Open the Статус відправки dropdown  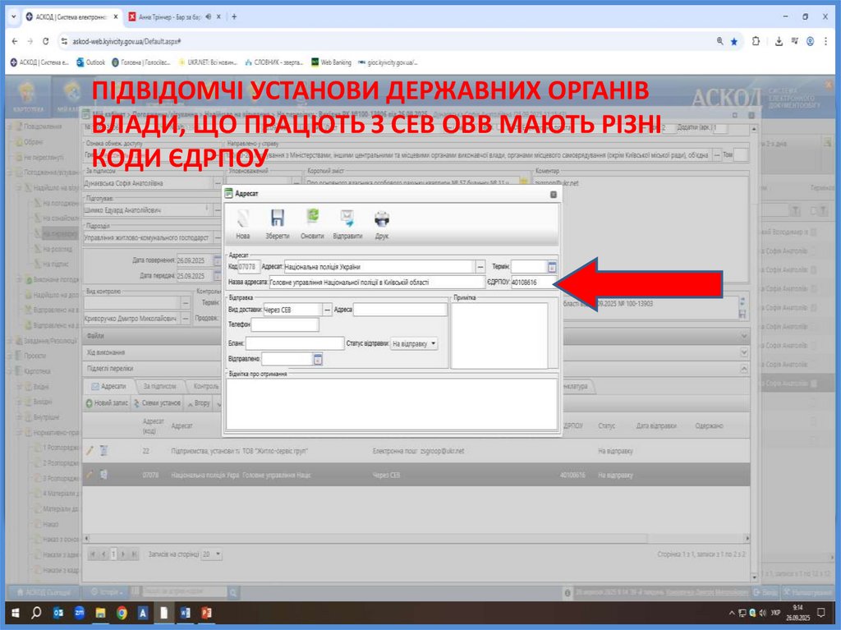point(414,343)
